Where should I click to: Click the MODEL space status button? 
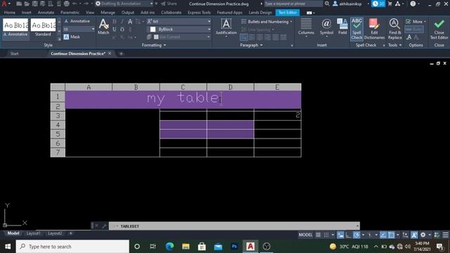coord(305,235)
